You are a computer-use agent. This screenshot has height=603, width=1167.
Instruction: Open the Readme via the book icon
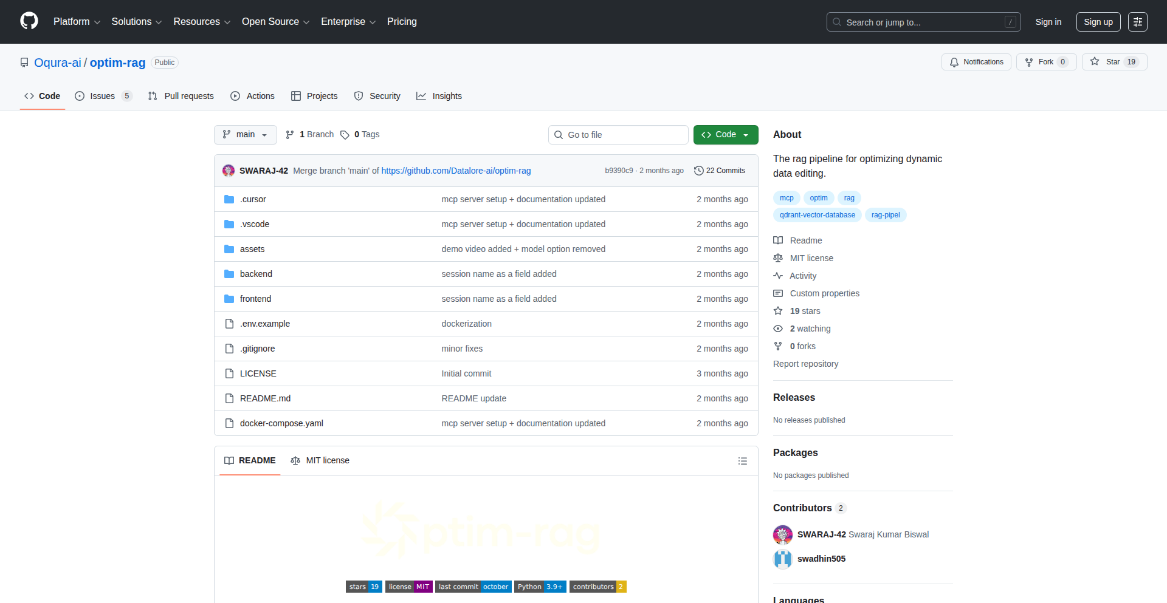point(778,240)
